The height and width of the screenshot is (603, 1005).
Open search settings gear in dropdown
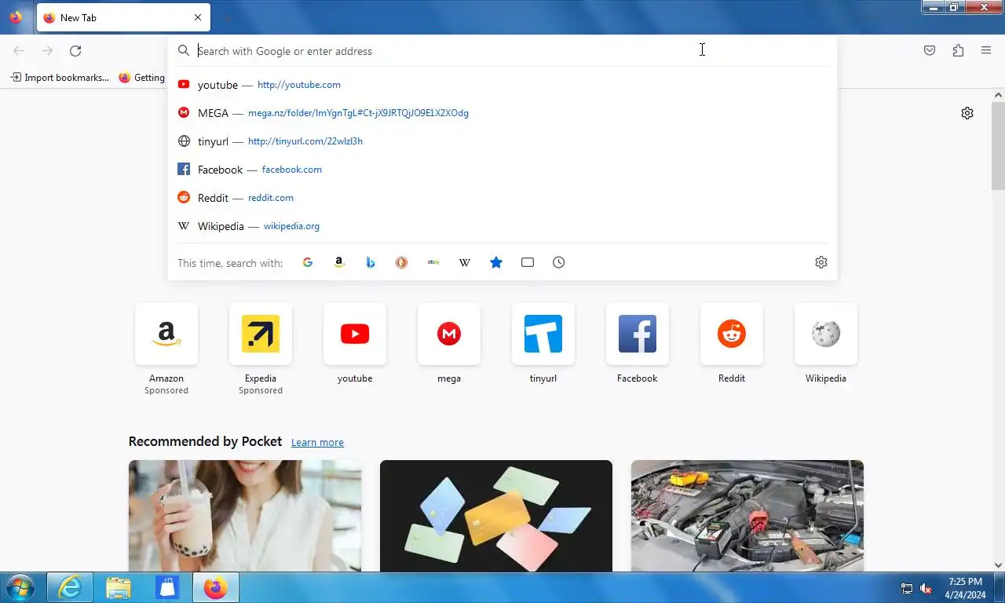[x=821, y=262]
